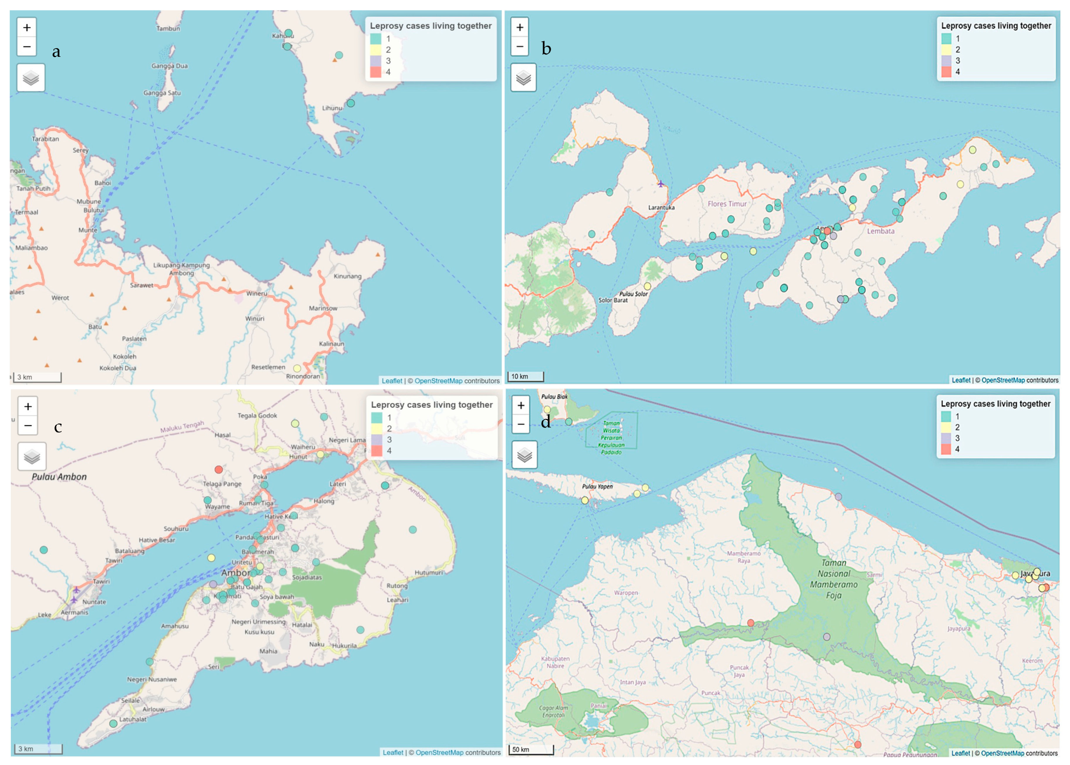1070x765 pixels.
Task: Zoom in on map d
Action: (520, 405)
